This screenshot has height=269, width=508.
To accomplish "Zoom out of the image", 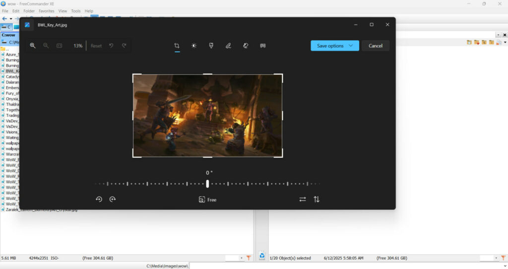I will click(46, 46).
